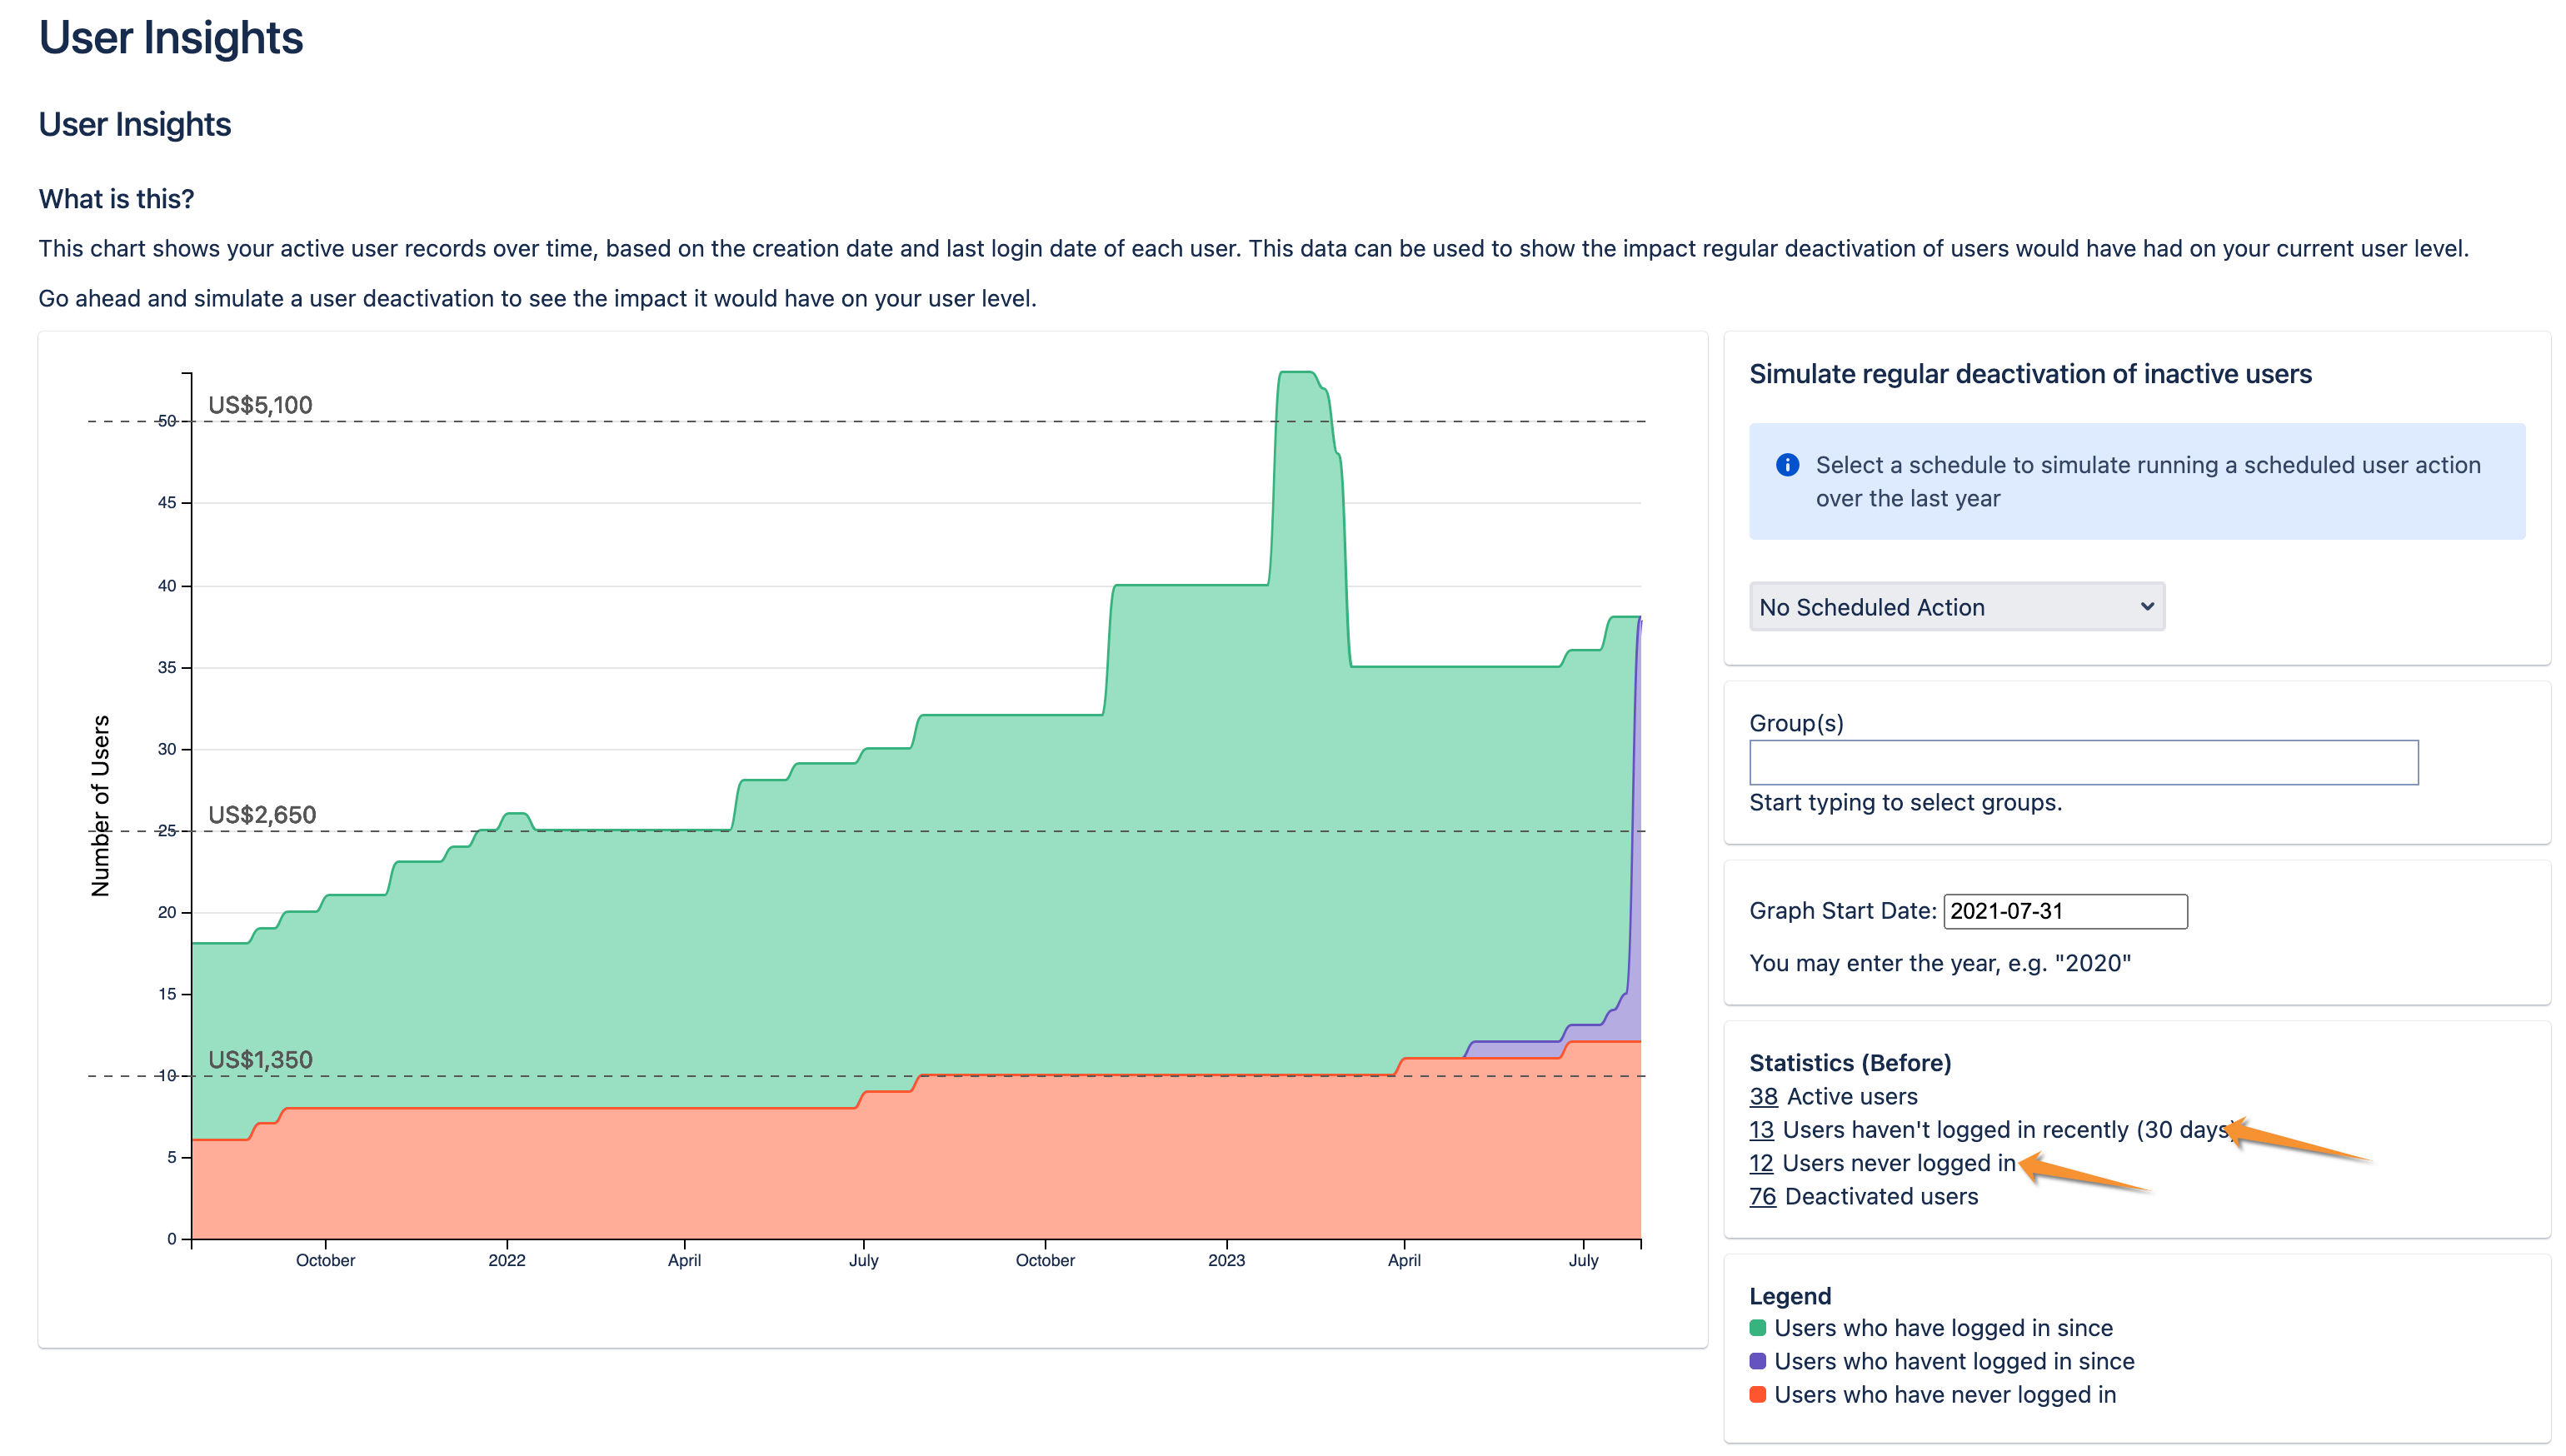Click the orange-red legend color swatch
The width and height of the screenshot is (2566, 1456).
pyautogui.click(x=1757, y=1395)
